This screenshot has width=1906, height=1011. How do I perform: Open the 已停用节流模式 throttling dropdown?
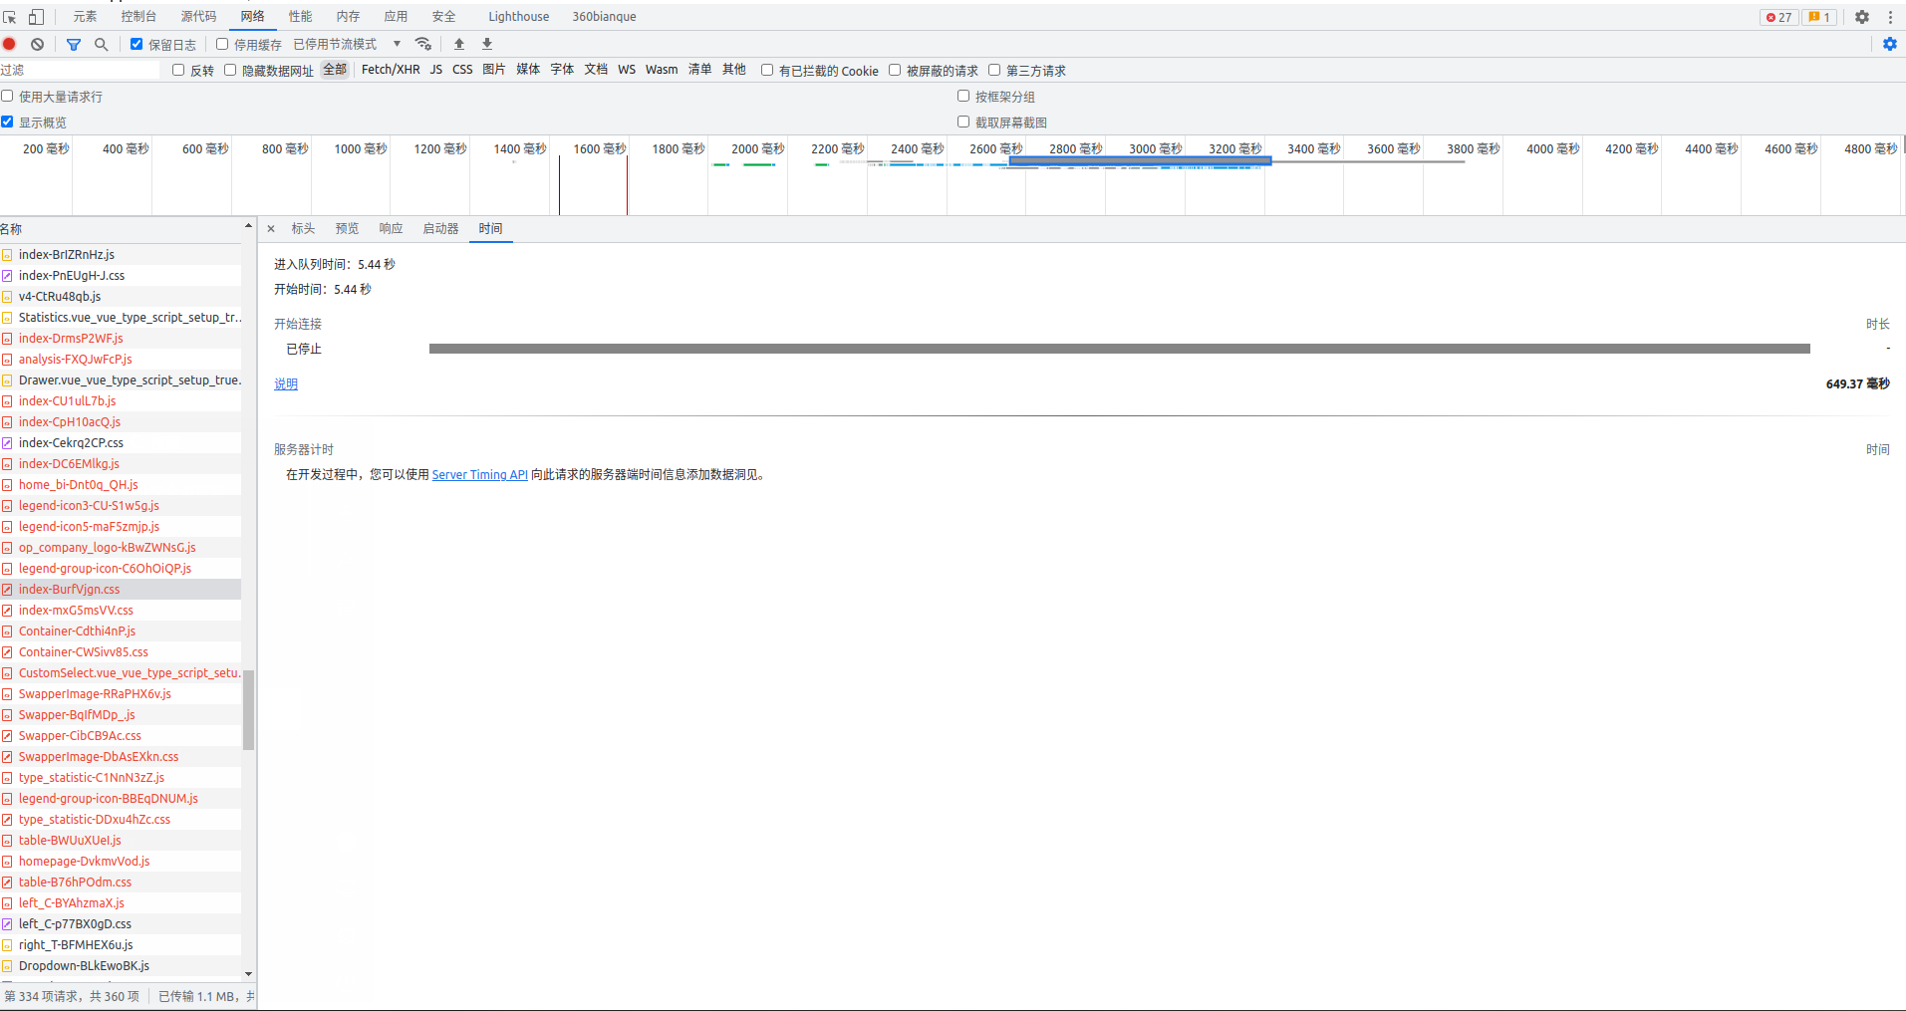[347, 44]
